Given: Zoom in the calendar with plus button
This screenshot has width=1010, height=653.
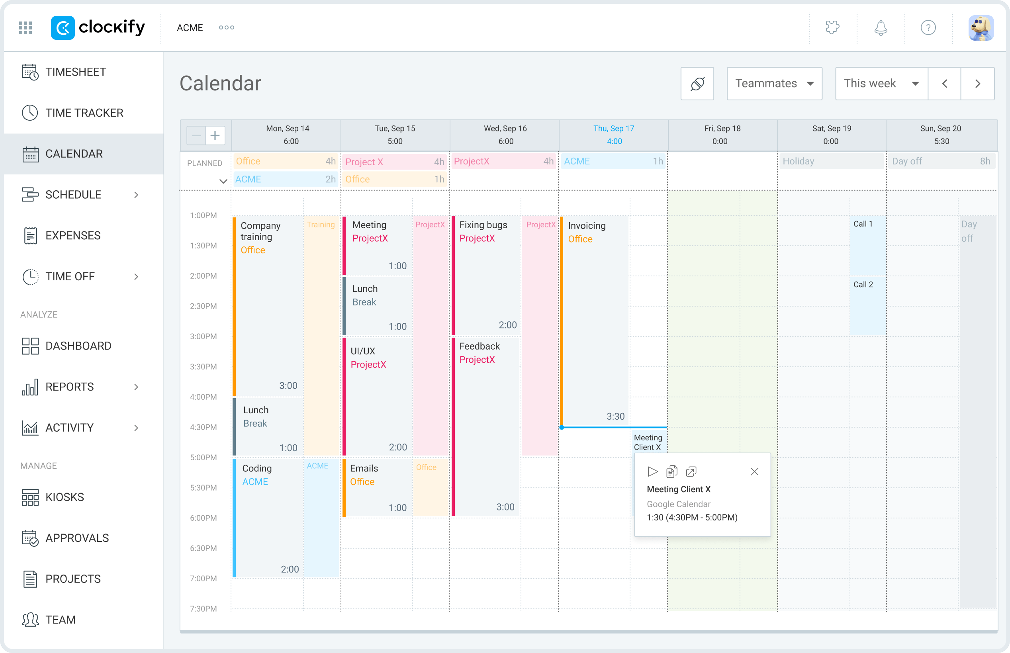Looking at the screenshot, I should [215, 135].
